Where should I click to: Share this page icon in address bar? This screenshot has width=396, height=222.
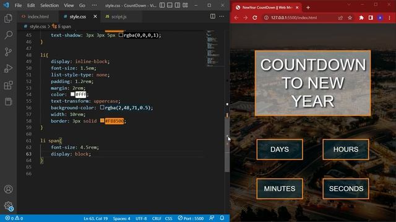pos(340,18)
